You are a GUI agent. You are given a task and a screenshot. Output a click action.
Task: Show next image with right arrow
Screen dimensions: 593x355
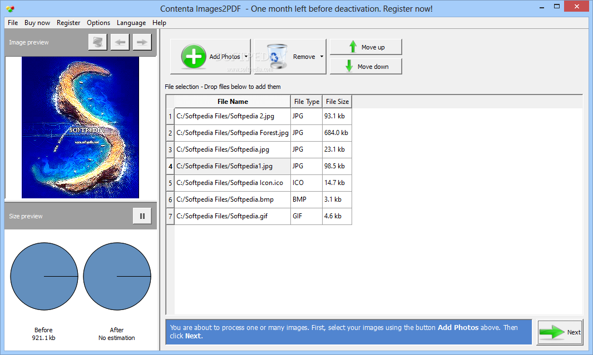click(142, 42)
